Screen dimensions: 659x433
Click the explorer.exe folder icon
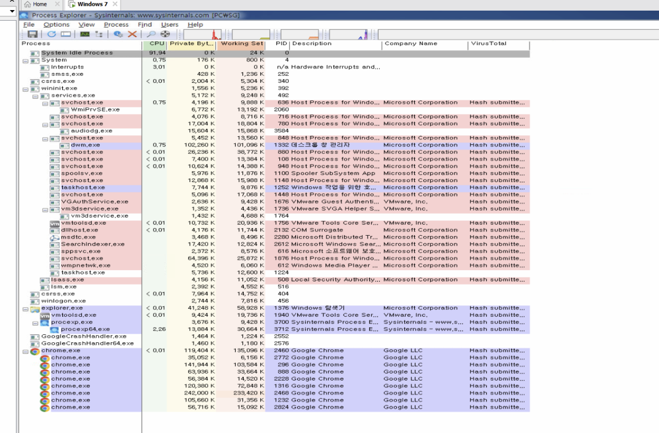pos(35,308)
